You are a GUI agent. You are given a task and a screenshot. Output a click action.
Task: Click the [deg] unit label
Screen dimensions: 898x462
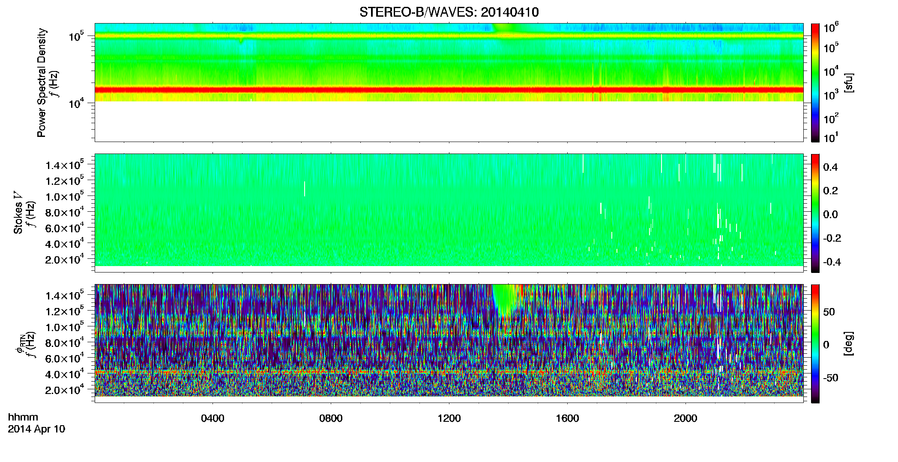click(848, 344)
